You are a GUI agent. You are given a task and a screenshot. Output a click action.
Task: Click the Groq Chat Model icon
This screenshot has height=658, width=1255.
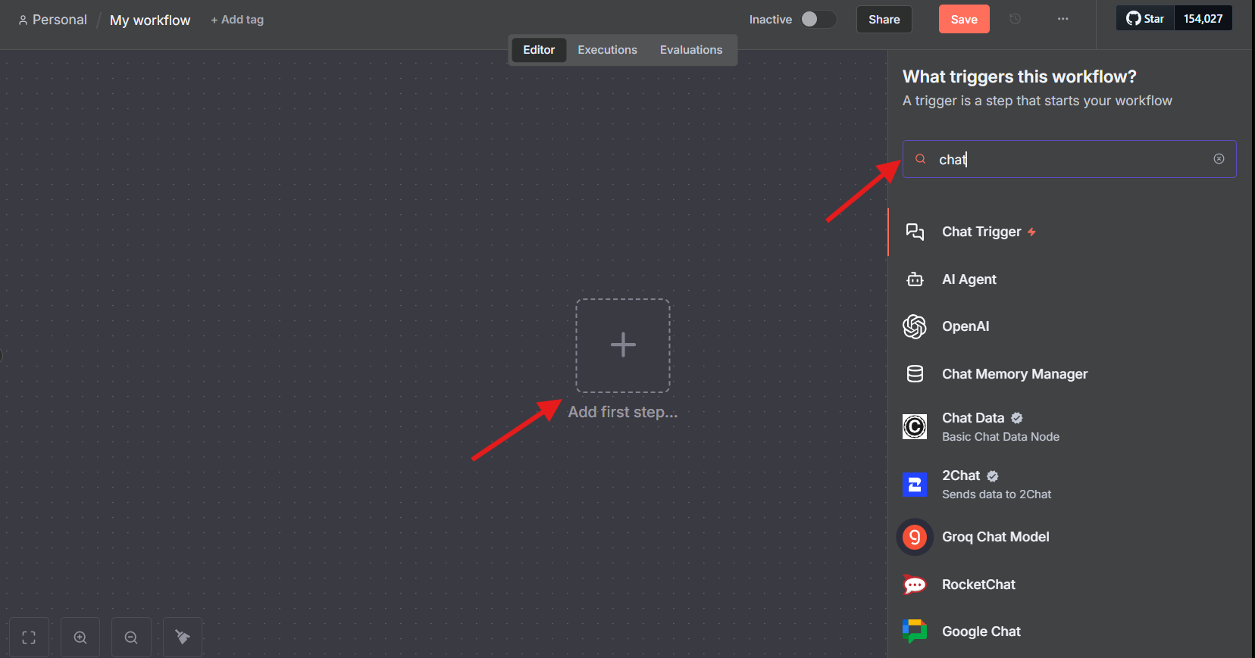(915, 537)
